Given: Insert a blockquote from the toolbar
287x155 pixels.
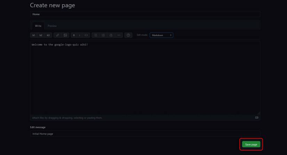Looking at the screenshot, I should point(111,35).
